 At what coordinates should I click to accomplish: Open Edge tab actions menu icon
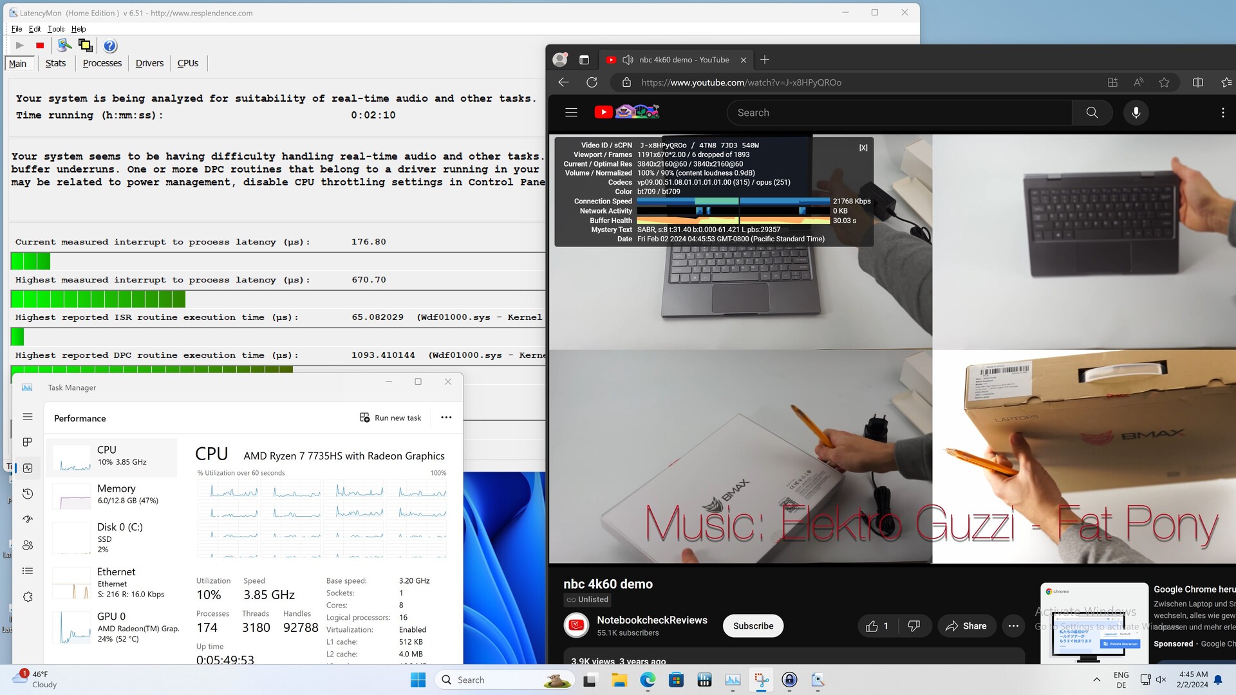(584, 60)
